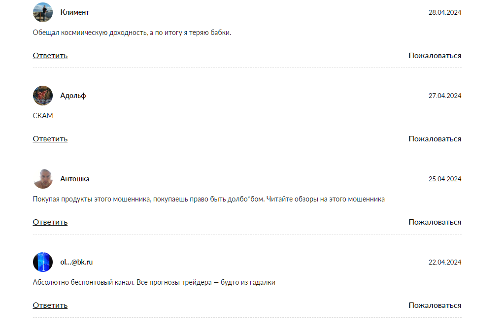
Task: Reply to Антошка's comment
Action: point(50,222)
